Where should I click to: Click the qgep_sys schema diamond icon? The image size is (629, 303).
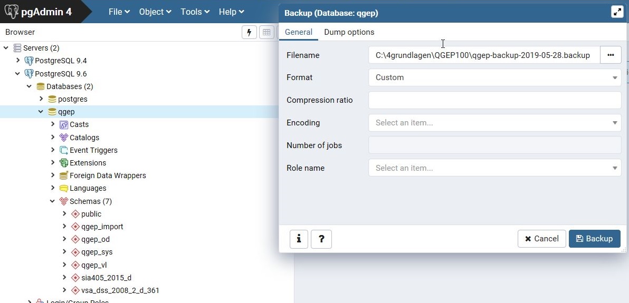point(75,252)
